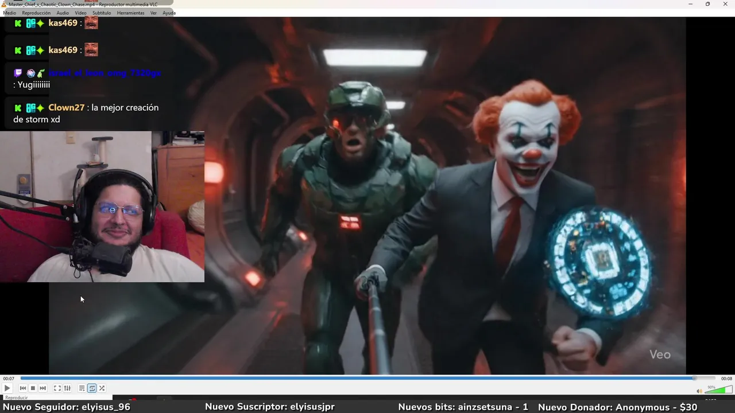Viewport: 735px width, 413px height.
Task: Click 'Nuevos bits: ainzsetsuna - 1' text
Action: pyautogui.click(x=463, y=407)
